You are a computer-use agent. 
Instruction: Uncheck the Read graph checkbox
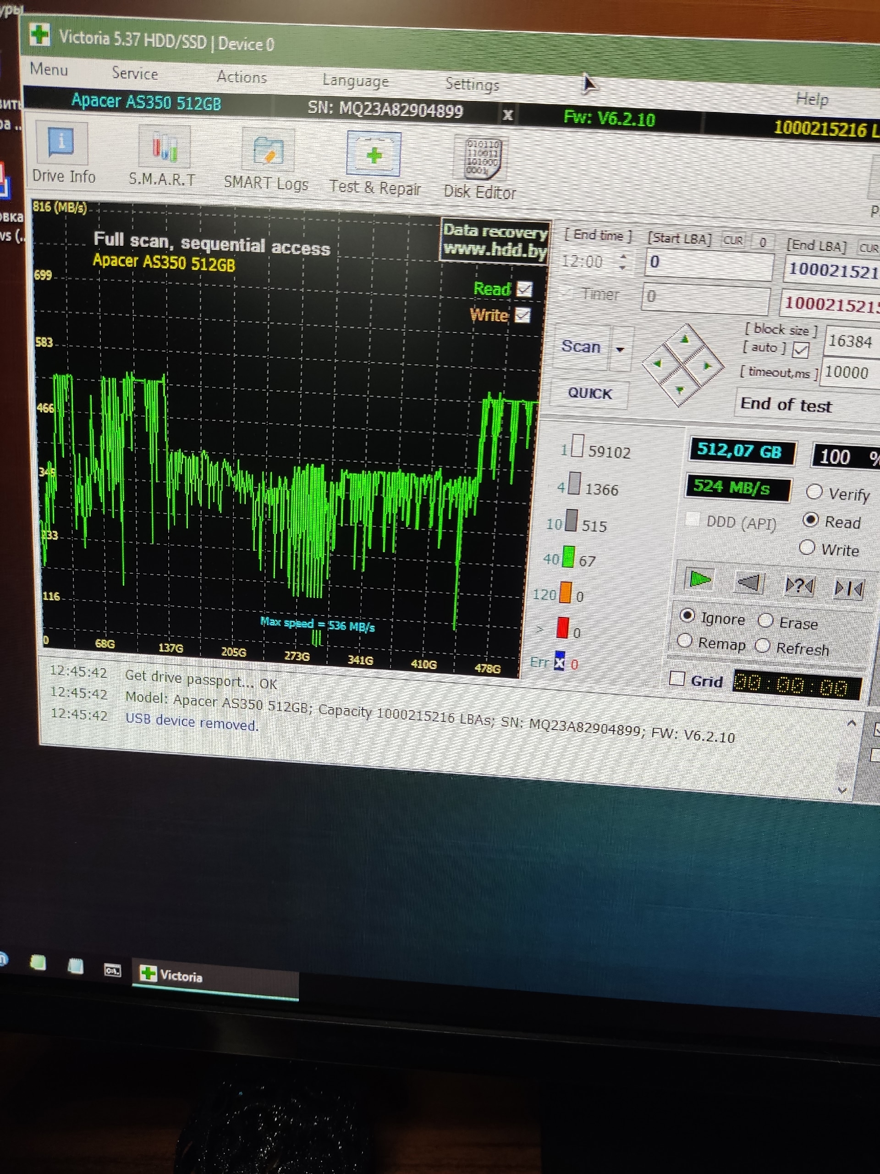point(524,289)
